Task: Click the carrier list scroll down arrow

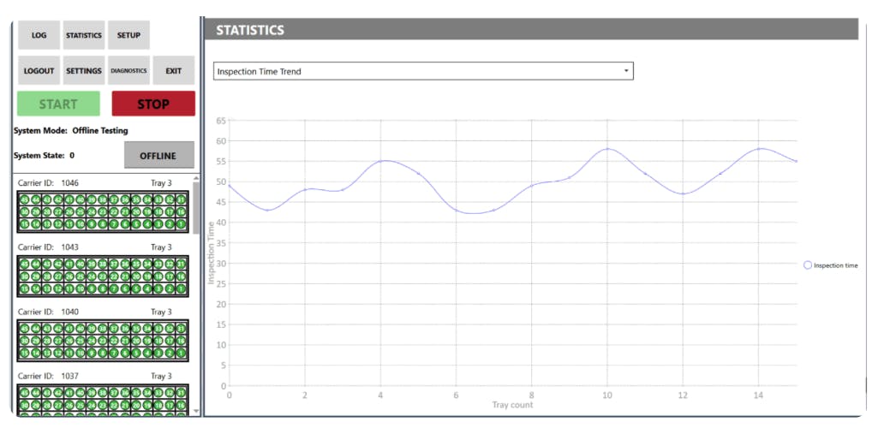Action: (197, 411)
